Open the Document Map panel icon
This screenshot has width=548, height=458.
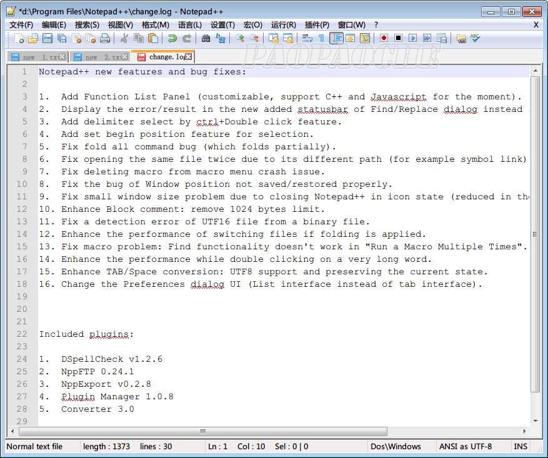[x=365, y=38]
